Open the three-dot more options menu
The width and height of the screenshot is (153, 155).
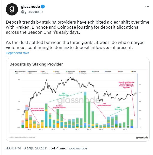click(x=147, y=7)
